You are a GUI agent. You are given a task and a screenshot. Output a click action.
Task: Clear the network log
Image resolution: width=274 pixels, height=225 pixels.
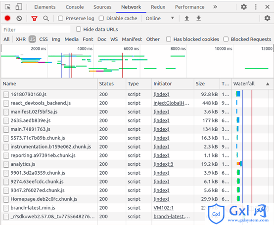pyautogui.click(x=19, y=18)
